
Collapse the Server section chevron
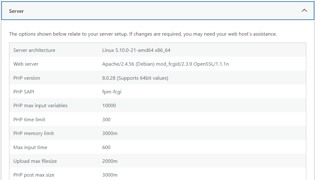click(x=304, y=10)
